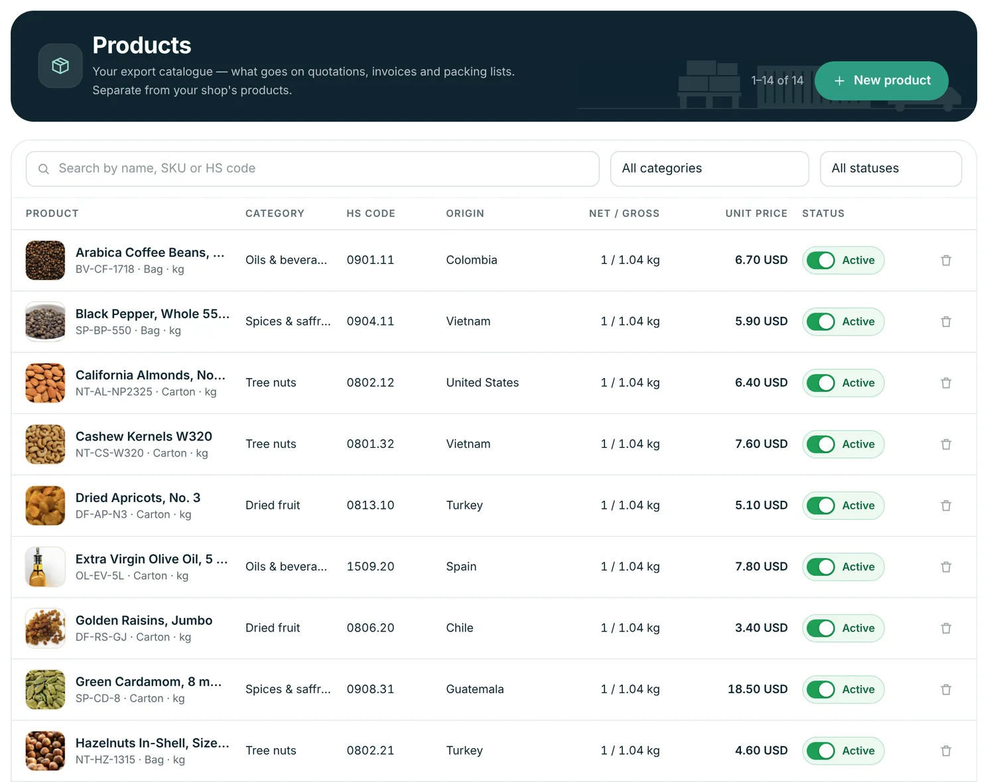
Task: Click SKU text BV-CF-1718 · Bag · kg
Action: point(130,270)
